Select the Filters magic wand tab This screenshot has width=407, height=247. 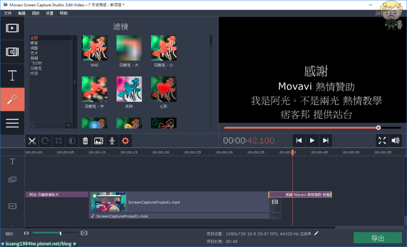(12, 99)
